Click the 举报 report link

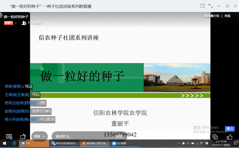(227, 16)
